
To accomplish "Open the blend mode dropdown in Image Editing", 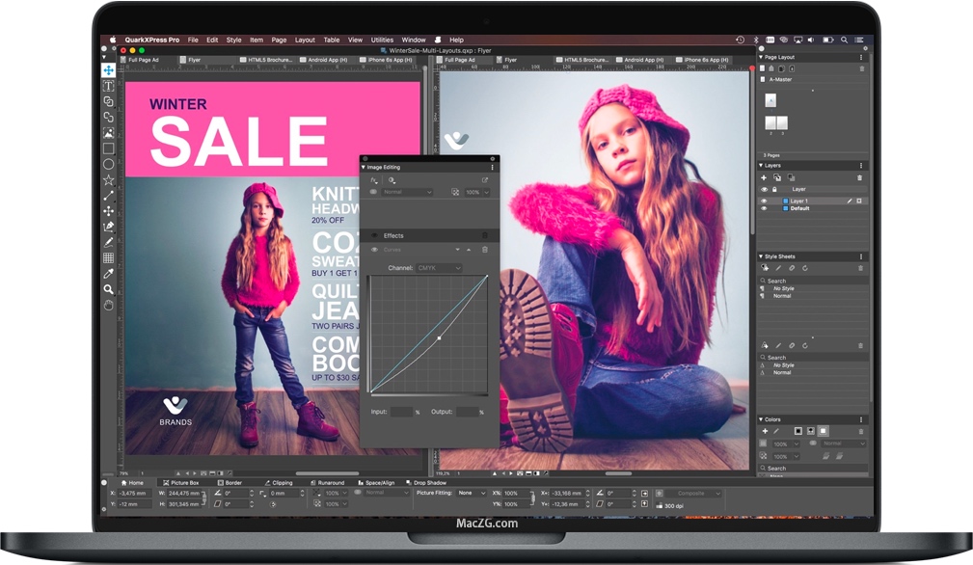I will pyautogui.click(x=406, y=193).
